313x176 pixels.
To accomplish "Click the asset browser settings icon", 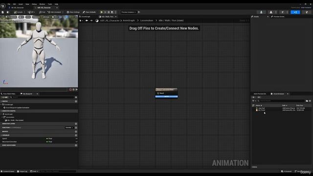I will point(310,101).
